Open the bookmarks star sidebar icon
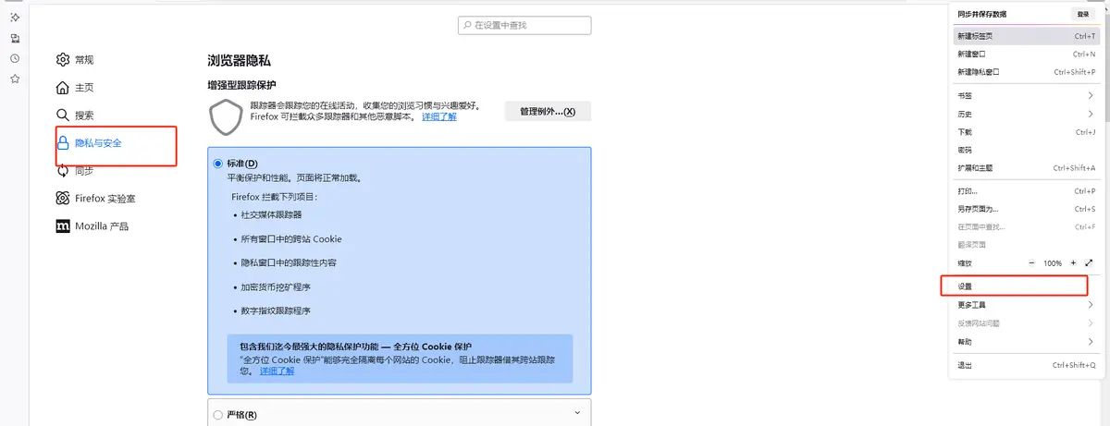The height and width of the screenshot is (426, 1110). click(x=15, y=79)
